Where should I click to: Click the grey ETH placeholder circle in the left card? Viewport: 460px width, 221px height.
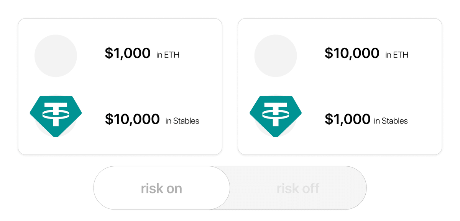click(56, 56)
